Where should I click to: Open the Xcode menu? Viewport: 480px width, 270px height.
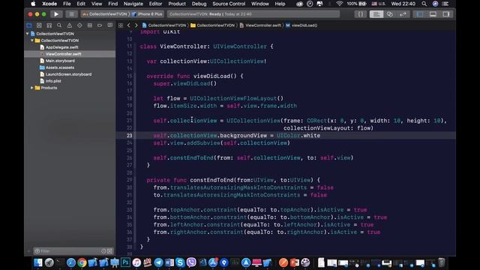tap(49, 4)
